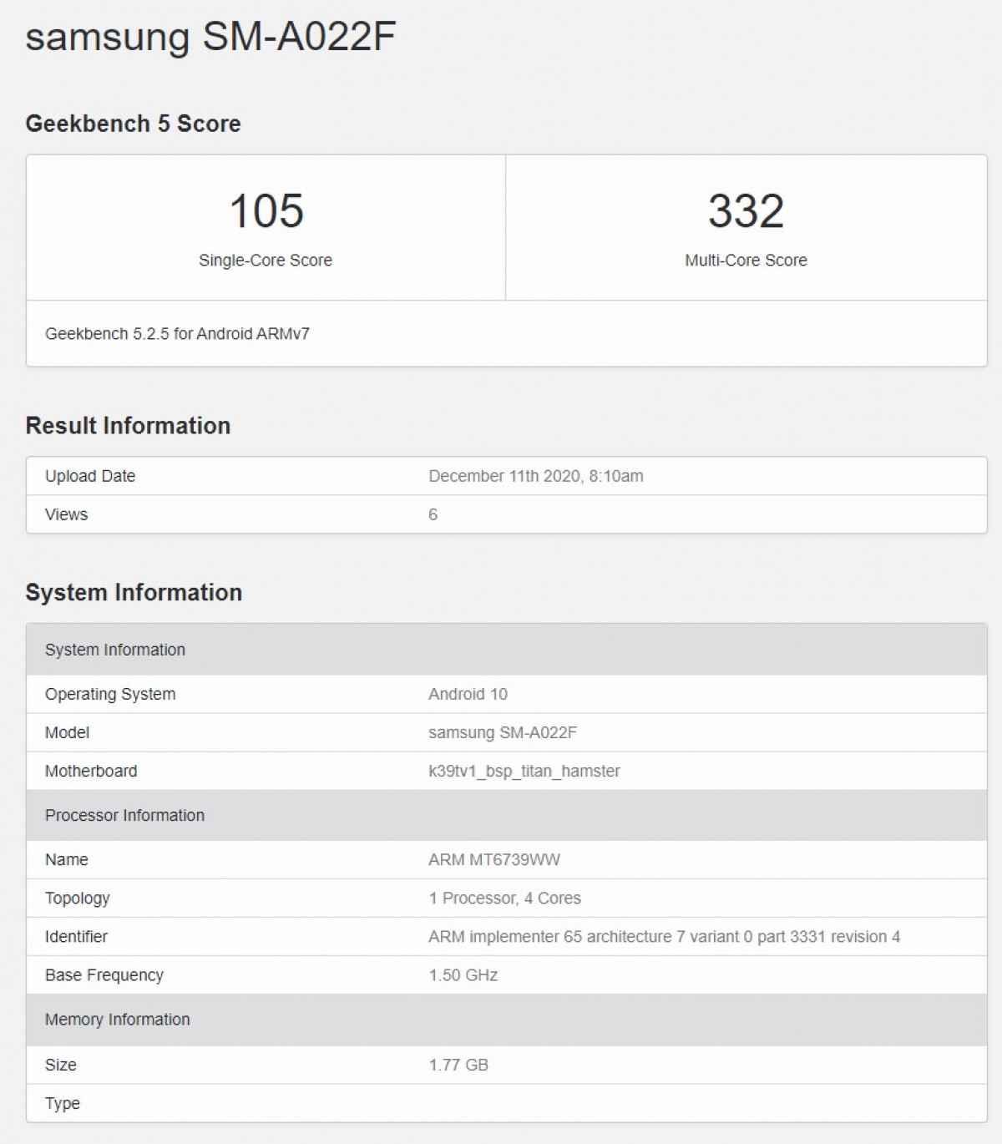Click the Model value samsung SM-A022F
Screen dimensions: 1002x1144
(x=502, y=732)
